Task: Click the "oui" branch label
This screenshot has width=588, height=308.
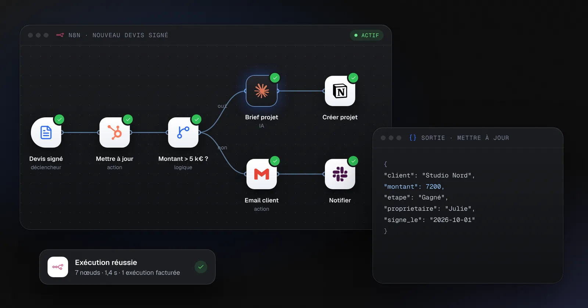Action: click(222, 106)
